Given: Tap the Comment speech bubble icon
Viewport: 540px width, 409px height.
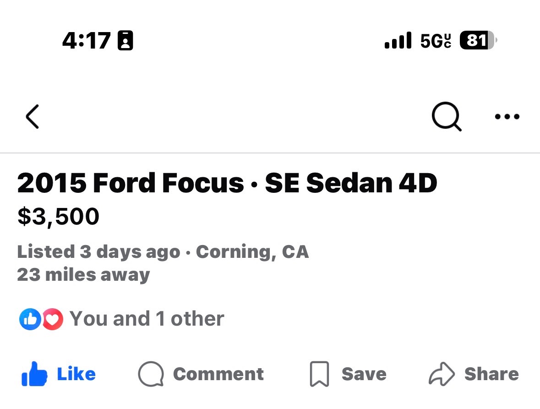Looking at the screenshot, I should pos(151,374).
